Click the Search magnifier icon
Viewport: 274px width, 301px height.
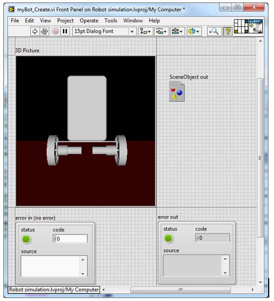214,31
